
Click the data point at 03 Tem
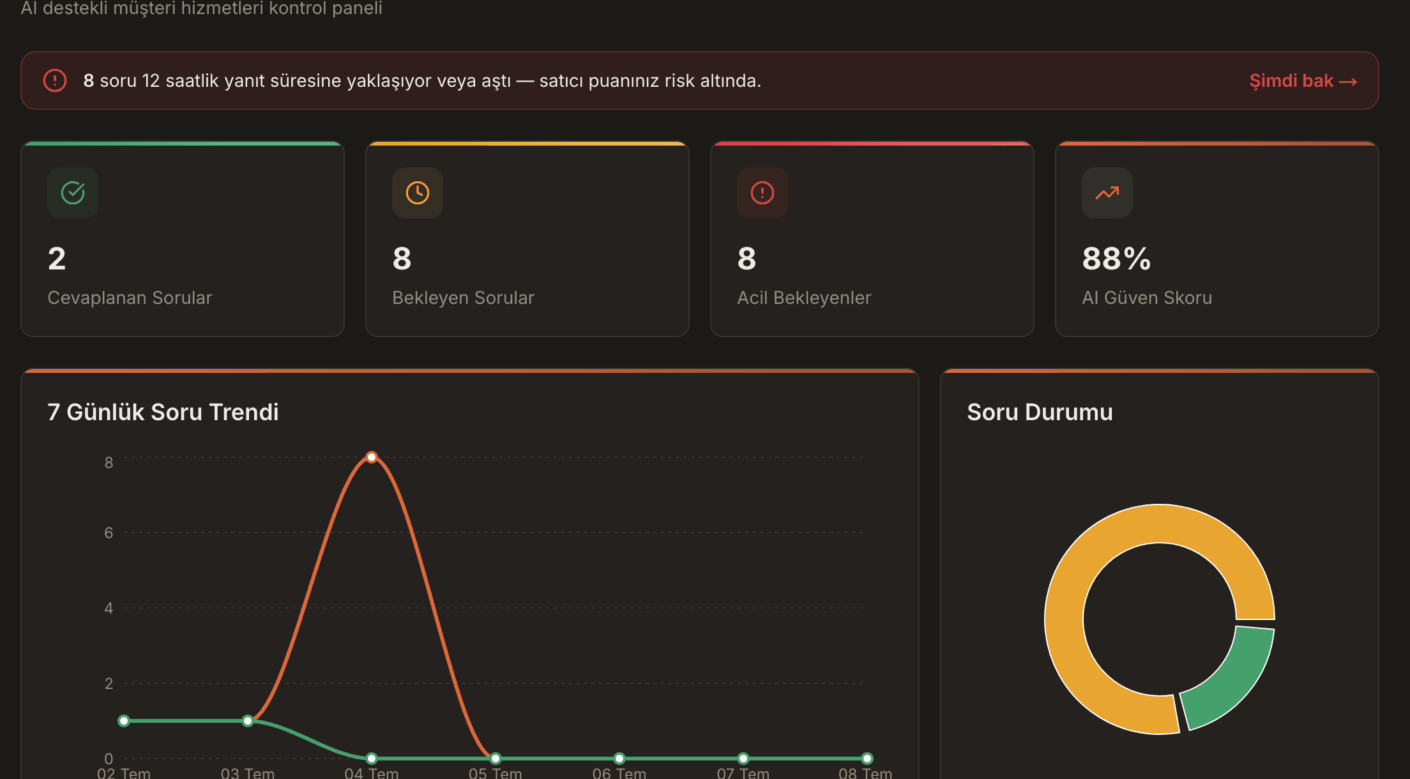click(x=248, y=721)
